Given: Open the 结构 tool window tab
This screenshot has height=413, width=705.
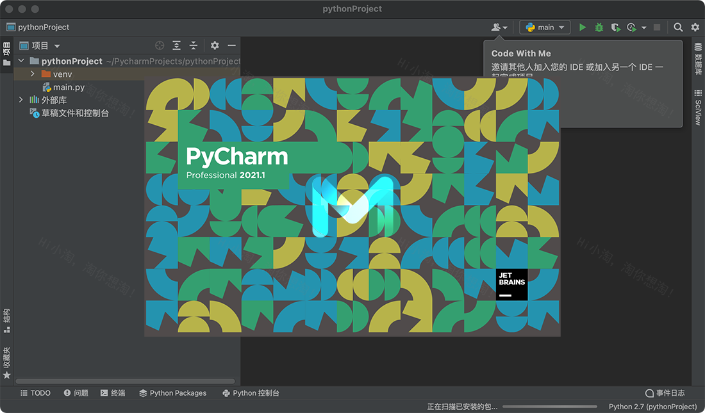Looking at the screenshot, I should [6, 321].
